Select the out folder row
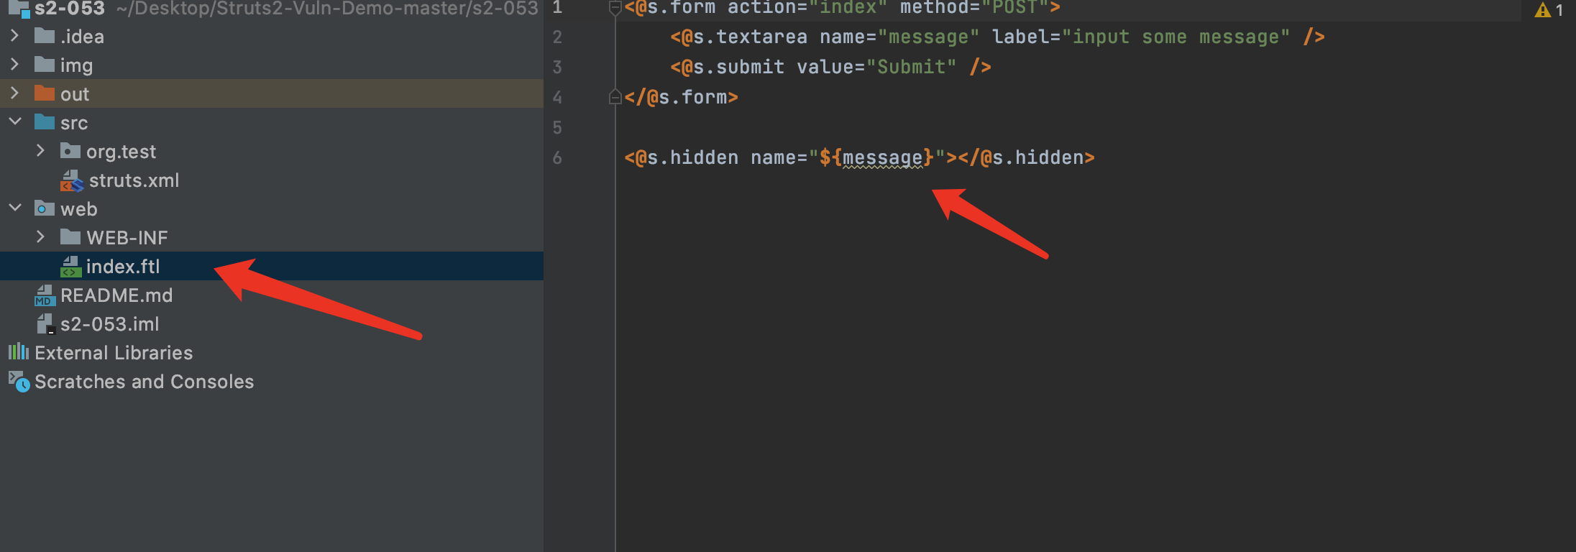 pyautogui.click(x=272, y=93)
